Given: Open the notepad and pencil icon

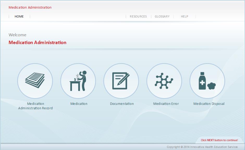Looking at the screenshot, I should tap(121, 81).
